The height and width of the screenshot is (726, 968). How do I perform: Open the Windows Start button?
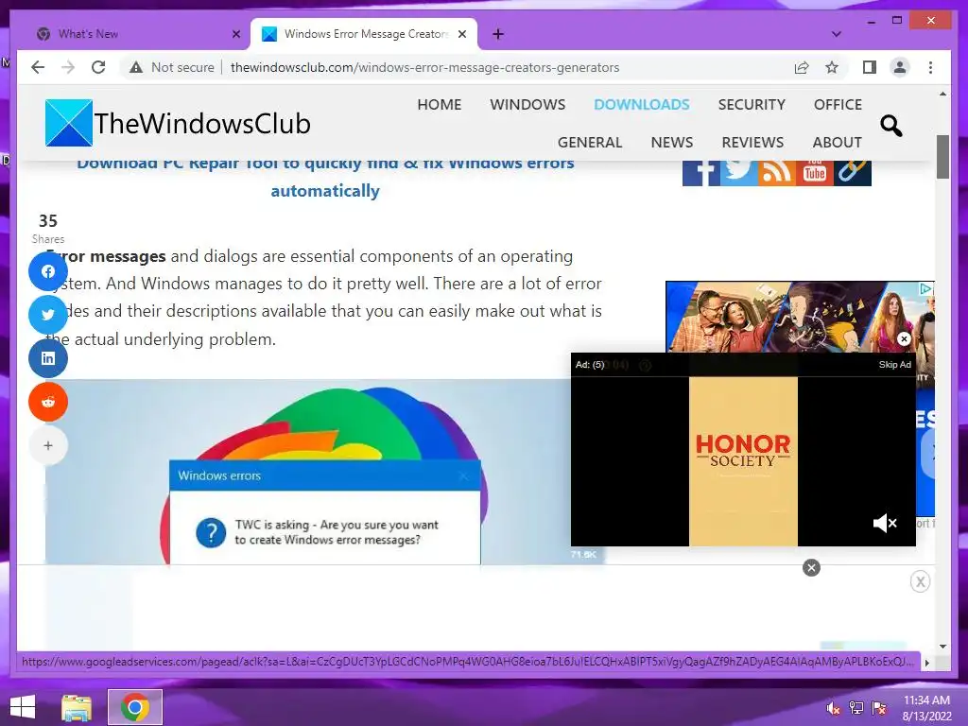pos(23,707)
